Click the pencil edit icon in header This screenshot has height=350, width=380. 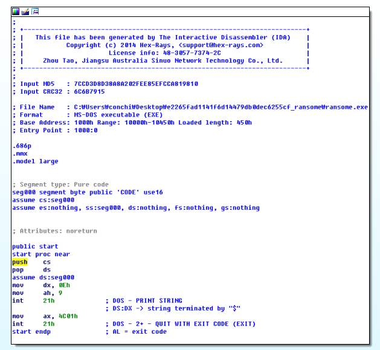coord(25,11)
